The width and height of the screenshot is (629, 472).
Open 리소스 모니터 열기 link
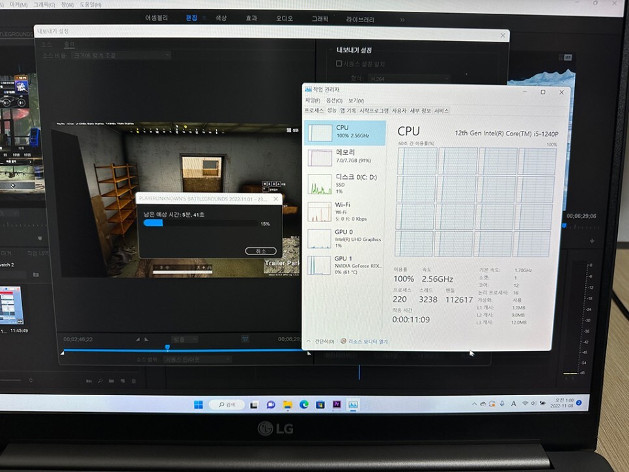[364, 341]
